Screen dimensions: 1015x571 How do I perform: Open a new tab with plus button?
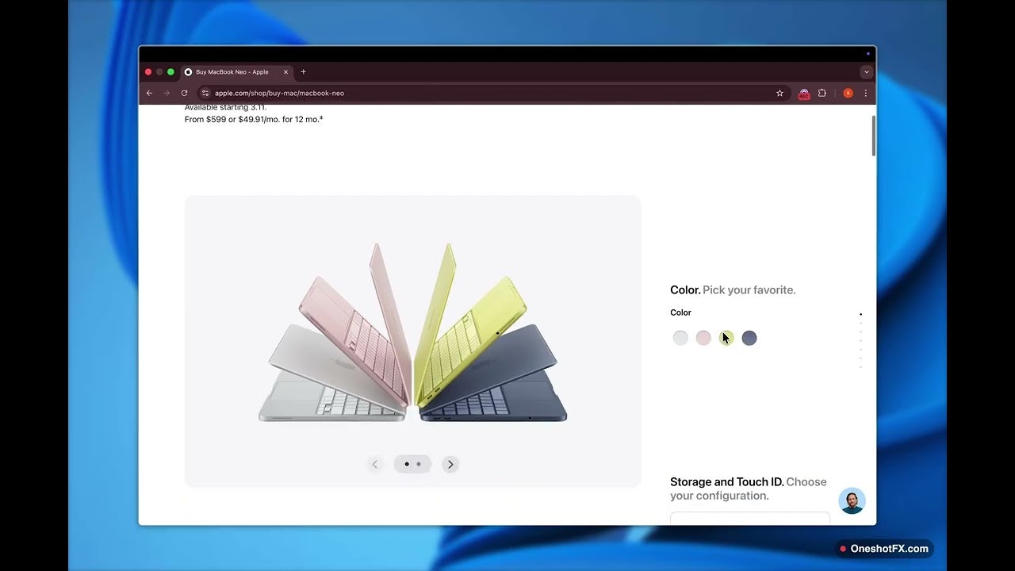coord(303,72)
